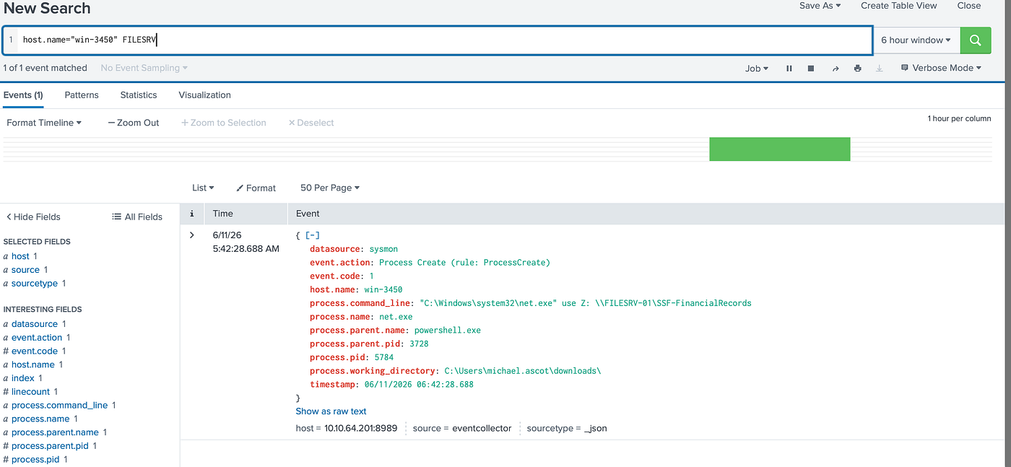Open datasource interesting field
The image size is (1011, 467).
34,324
